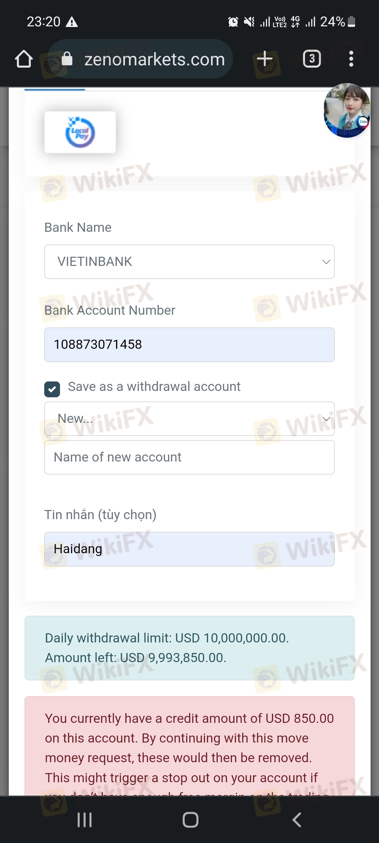Open the New... withdrawal account dropdown
This screenshot has height=843, width=379.
[189, 419]
